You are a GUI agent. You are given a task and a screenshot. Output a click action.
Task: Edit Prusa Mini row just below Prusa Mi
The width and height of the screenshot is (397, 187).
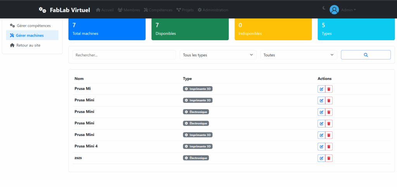(x=321, y=100)
